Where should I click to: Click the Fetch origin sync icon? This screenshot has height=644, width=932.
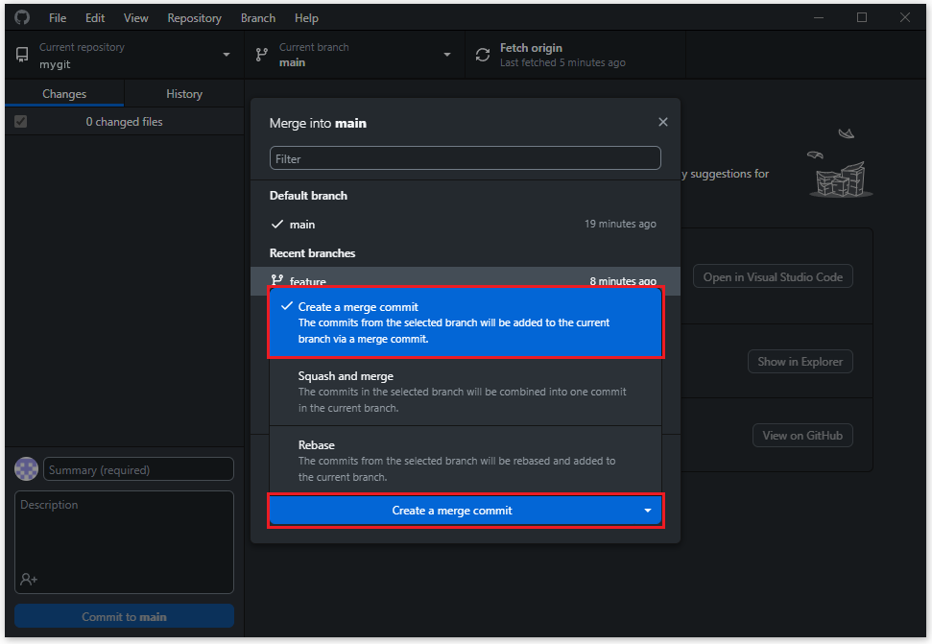click(x=482, y=55)
